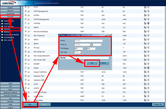Image resolution: width=166 pixels, height=109 pixels.
Task: Edit the IPcomp service entry
Action: pos(145,48)
